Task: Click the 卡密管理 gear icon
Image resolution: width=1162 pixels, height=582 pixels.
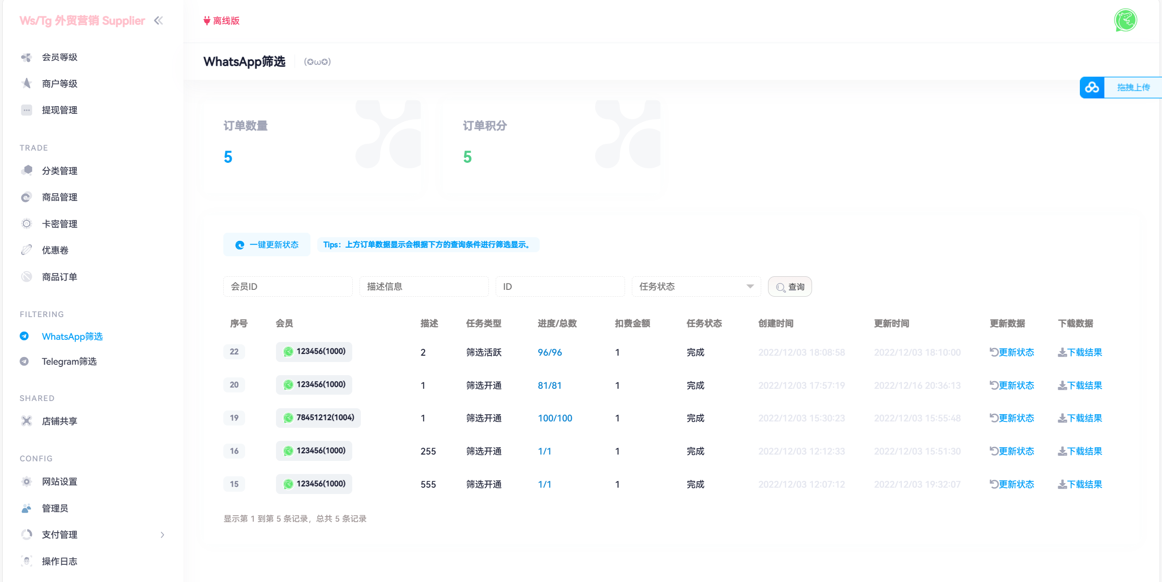Action: (27, 223)
